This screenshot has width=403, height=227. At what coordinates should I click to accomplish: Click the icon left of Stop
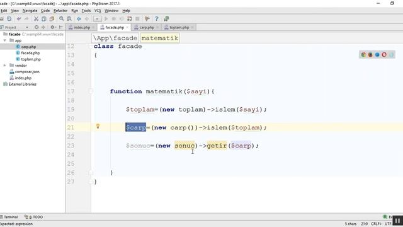pos(130,19)
